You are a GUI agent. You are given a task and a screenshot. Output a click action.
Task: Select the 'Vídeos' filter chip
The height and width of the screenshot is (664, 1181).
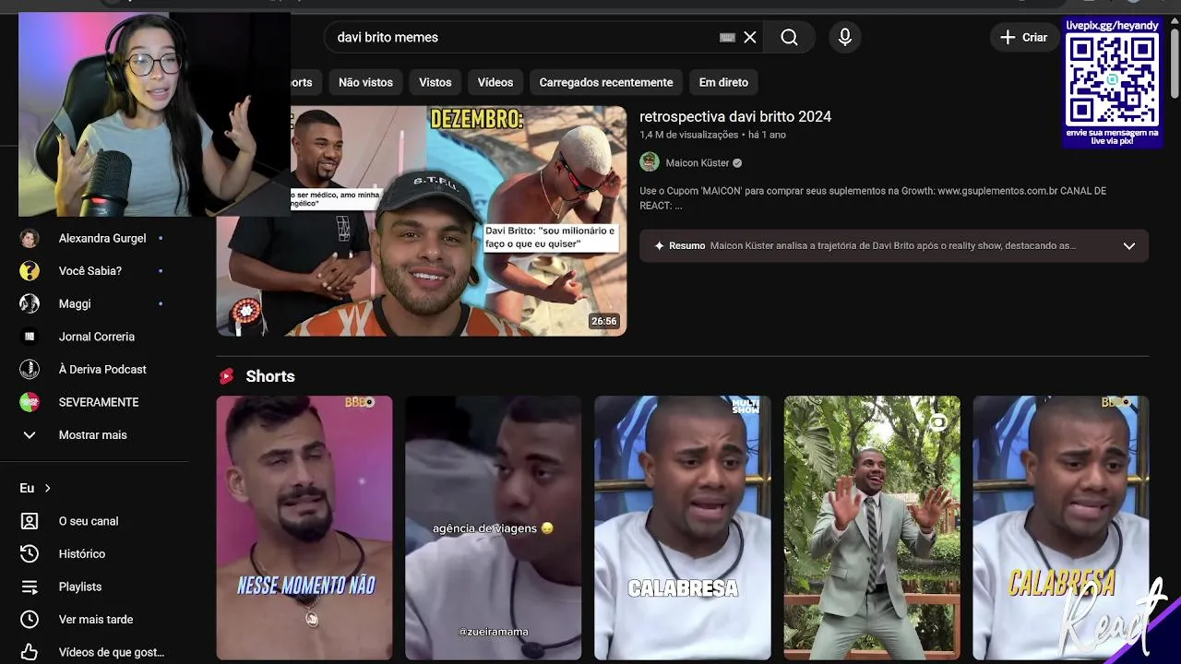pyautogui.click(x=495, y=82)
